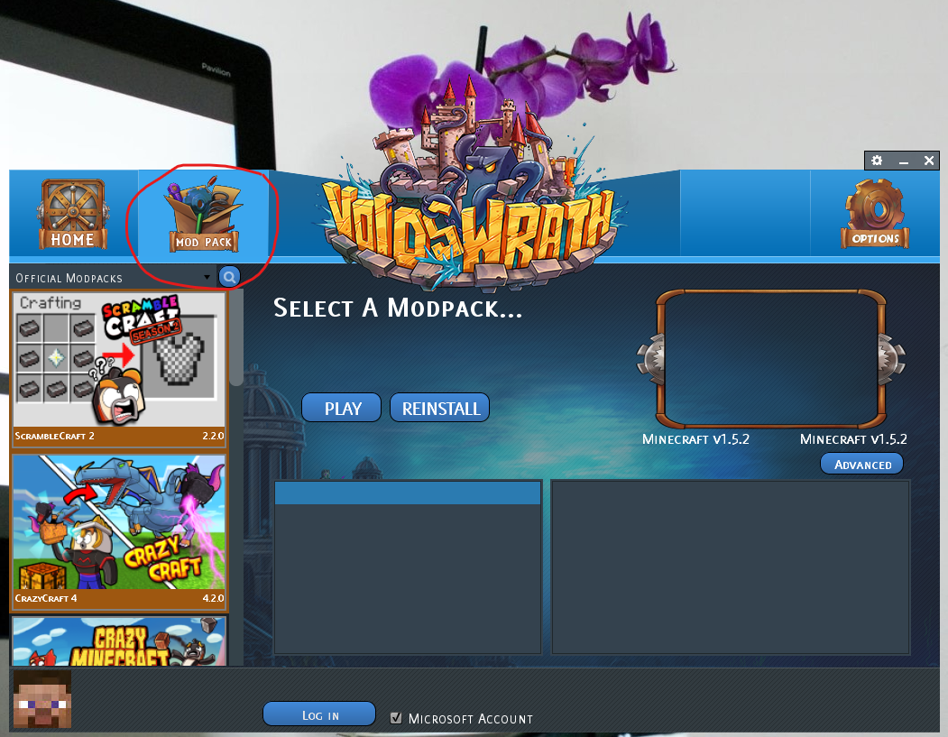948x737 pixels.
Task: Click the Play button
Action: click(x=342, y=408)
